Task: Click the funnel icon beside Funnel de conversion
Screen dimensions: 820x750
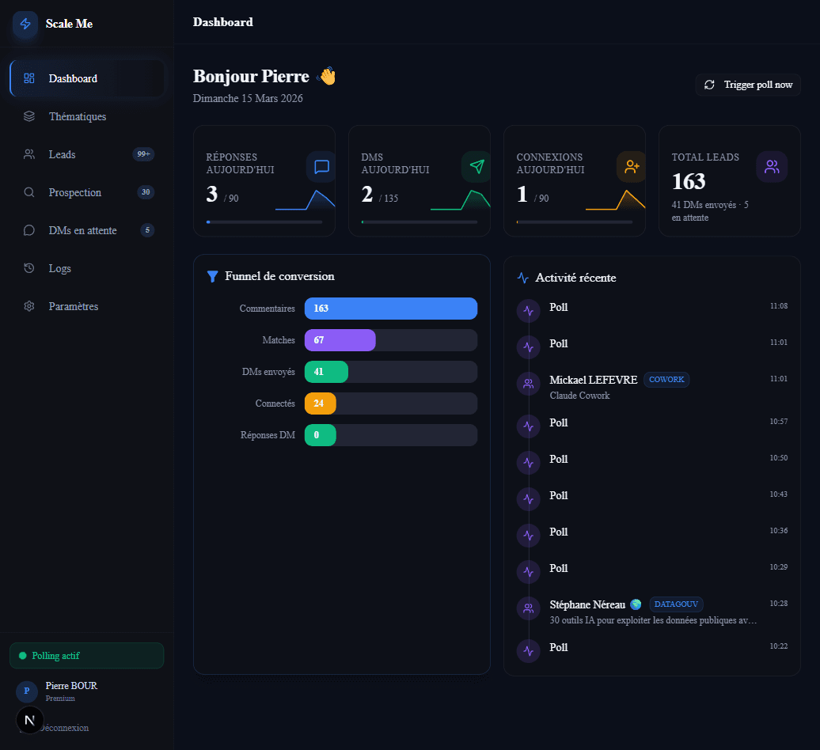Action: tap(211, 276)
